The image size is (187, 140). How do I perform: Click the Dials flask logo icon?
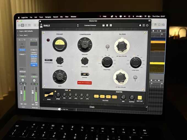pyautogui.click(x=41, y=26)
